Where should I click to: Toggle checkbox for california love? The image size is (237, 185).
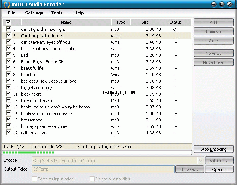click(x=9, y=132)
